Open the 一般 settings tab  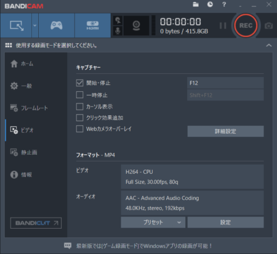(36, 86)
